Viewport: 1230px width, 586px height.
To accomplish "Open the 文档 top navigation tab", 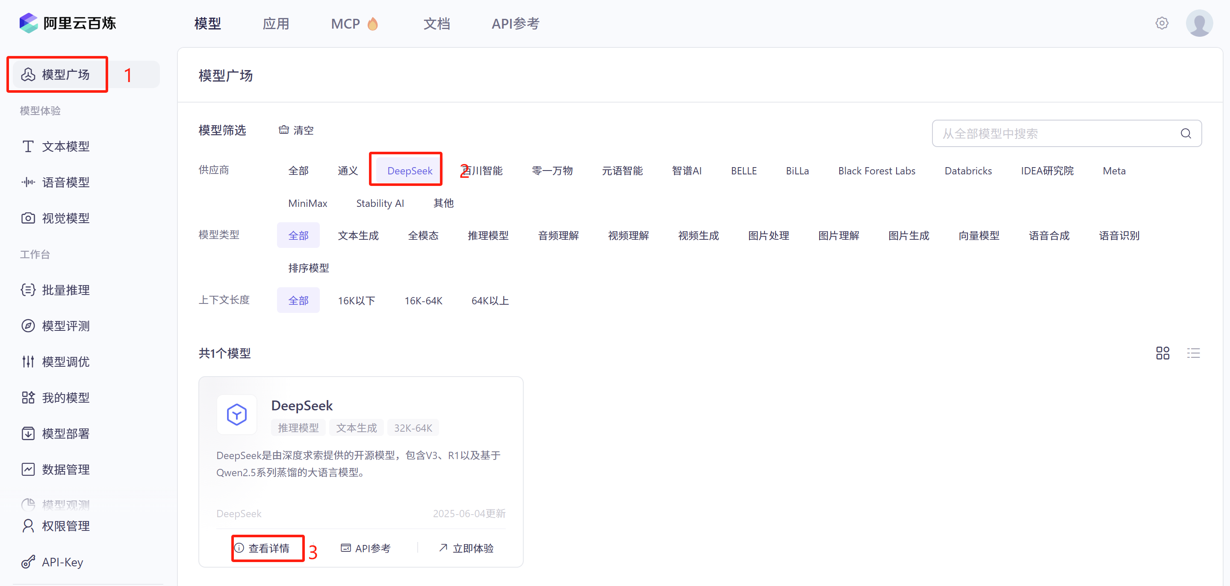I will [x=436, y=24].
